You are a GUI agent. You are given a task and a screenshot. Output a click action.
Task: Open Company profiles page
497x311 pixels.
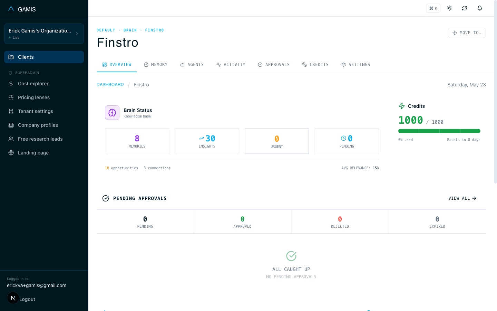point(44,125)
